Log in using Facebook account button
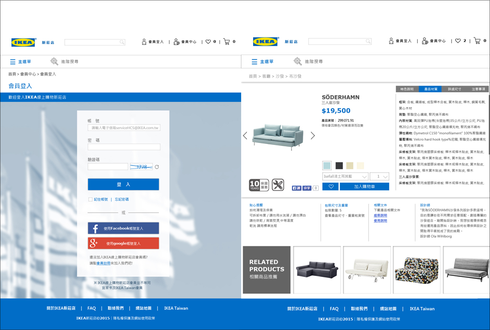 pos(123,228)
